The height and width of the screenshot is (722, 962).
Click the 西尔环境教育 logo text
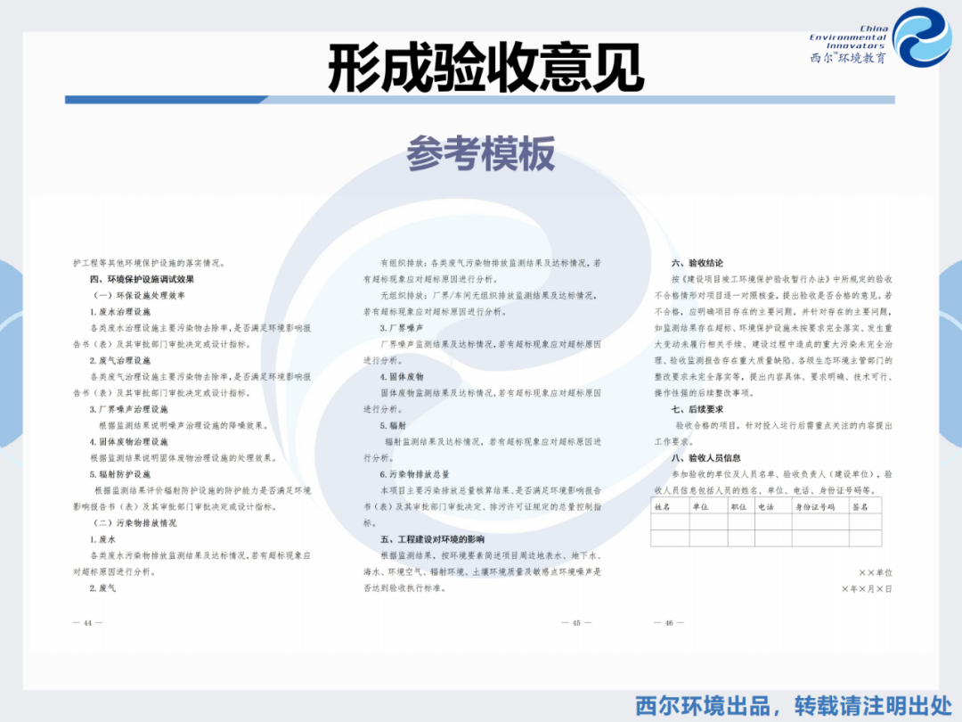[848, 58]
